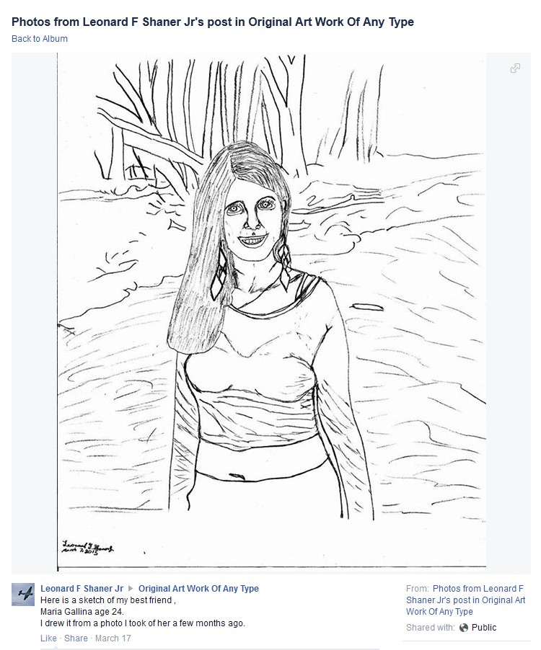The image size is (541, 650).
Task: Click the page heading 'Photos from Leonard F Shaner Jr's post'
Action: (212, 22)
